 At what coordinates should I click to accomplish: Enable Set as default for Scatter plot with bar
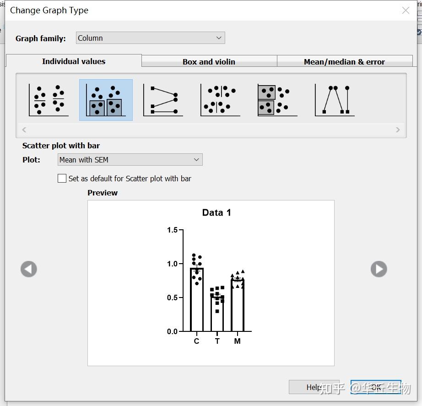click(62, 178)
